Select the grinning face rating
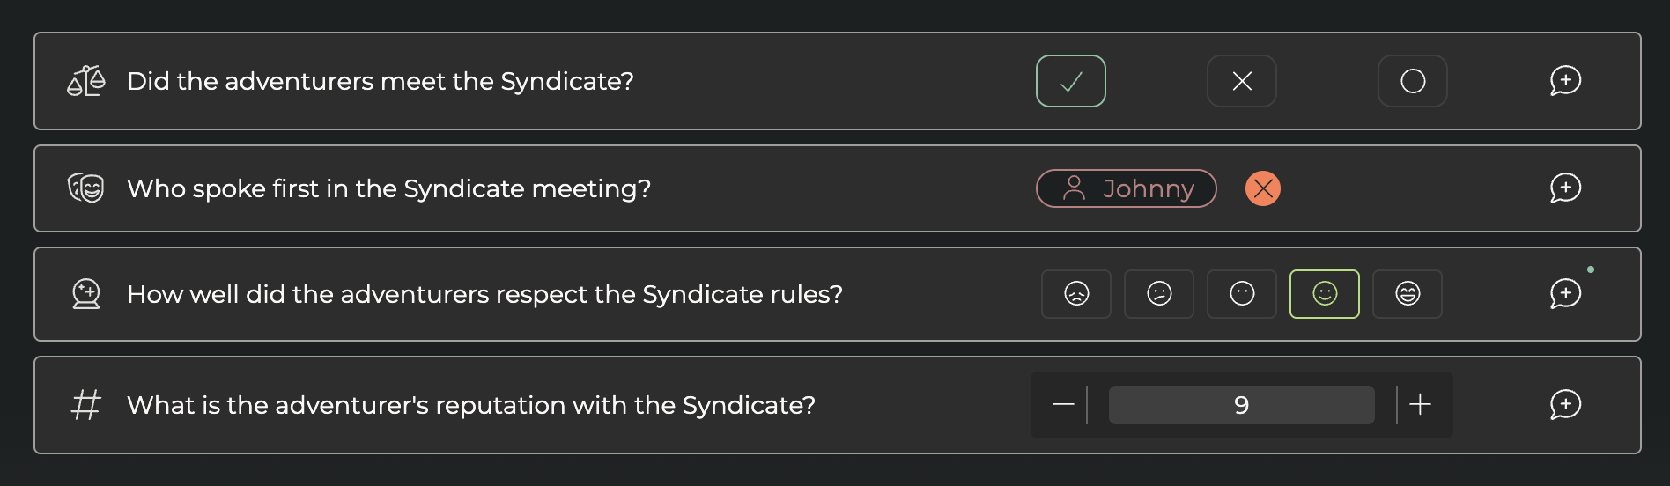Viewport: 1670px width, 486px height. pos(1407,294)
